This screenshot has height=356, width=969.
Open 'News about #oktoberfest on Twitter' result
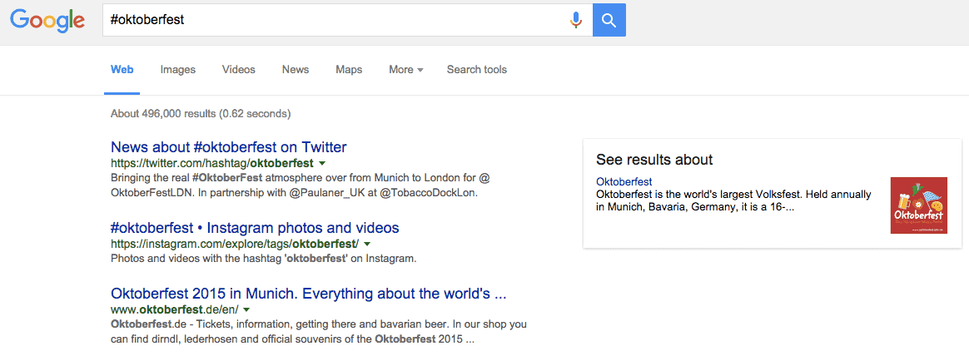229,147
